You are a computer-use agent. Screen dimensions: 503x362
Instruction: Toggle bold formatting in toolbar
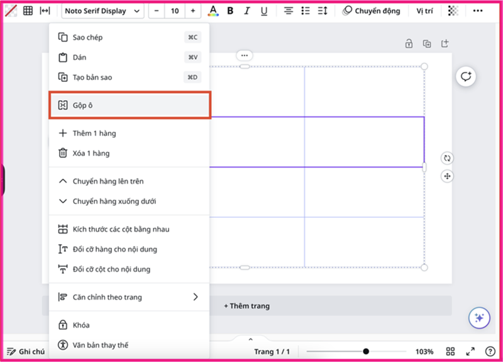point(230,11)
